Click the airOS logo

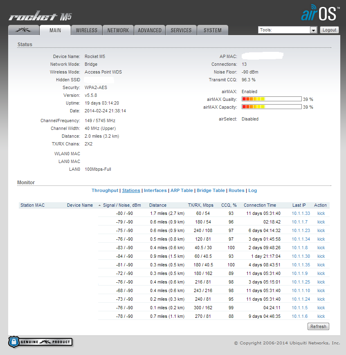coord(320,13)
